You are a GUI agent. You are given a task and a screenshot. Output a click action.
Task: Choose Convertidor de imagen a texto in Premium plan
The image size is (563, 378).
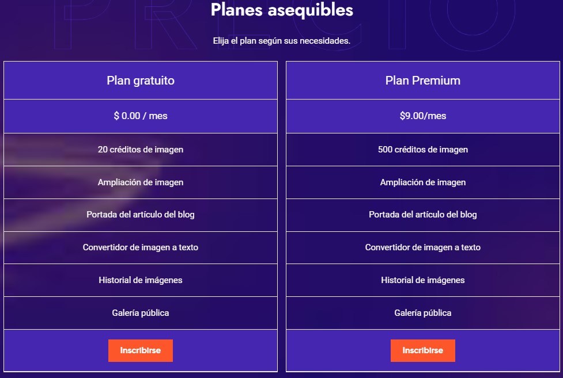coord(423,247)
